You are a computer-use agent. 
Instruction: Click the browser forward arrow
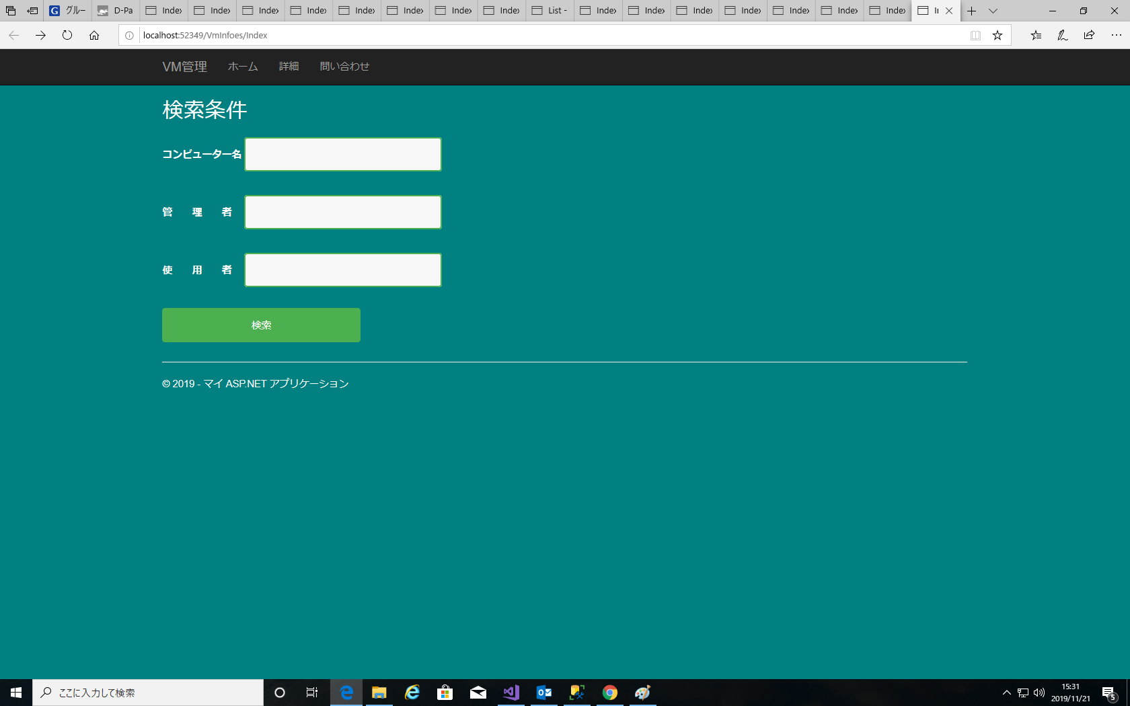(40, 35)
